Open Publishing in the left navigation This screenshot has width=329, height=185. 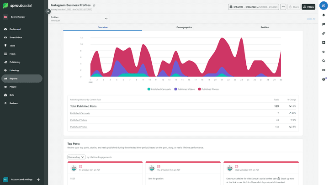tap(15, 62)
